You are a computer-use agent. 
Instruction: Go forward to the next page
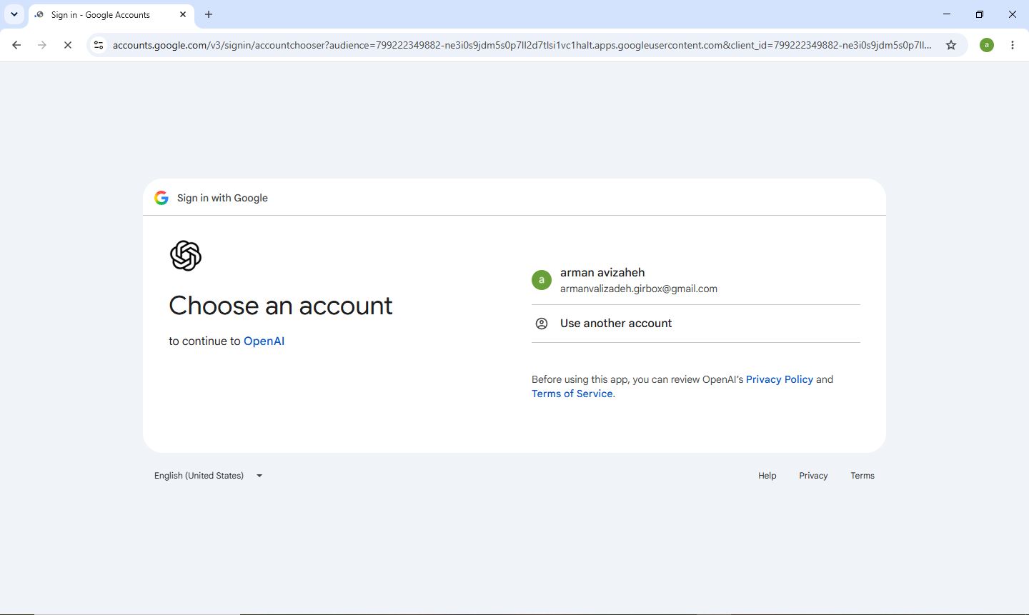(x=42, y=45)
